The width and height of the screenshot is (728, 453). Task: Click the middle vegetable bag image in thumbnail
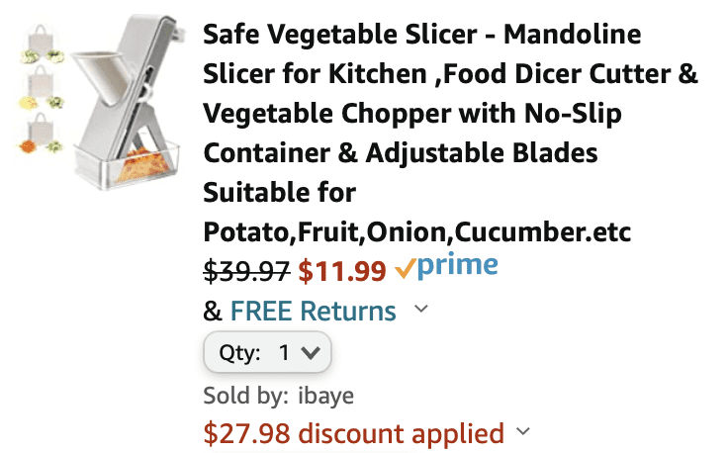pyautogui.click(x=42, y=88)
